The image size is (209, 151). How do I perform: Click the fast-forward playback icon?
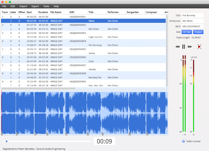pyautogui.click(x=189, y=47)
